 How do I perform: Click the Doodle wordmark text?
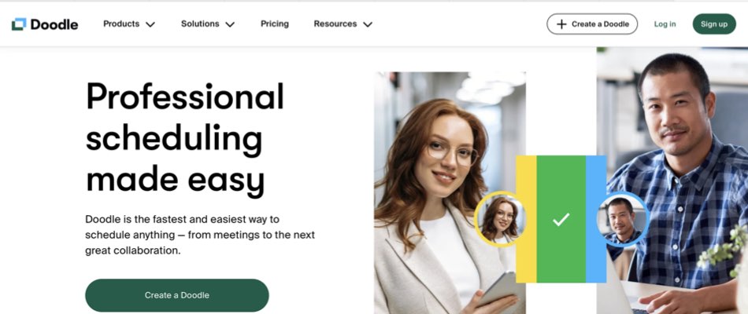pos(54,24)
